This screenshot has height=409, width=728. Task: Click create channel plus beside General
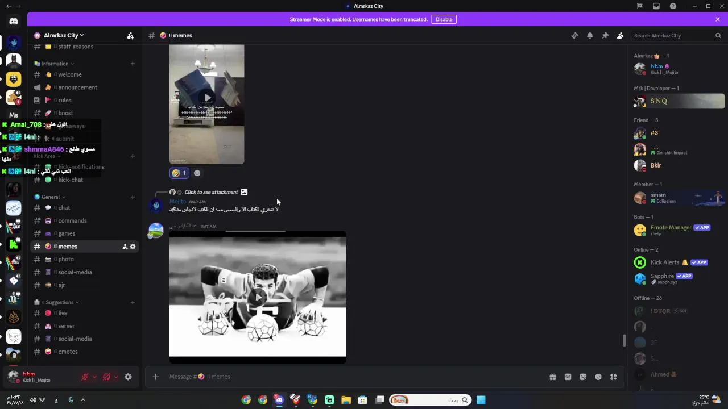(x=133, y=197)
